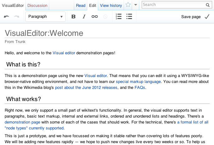
Task: Open the View history tab
Action: coord(111,5)
